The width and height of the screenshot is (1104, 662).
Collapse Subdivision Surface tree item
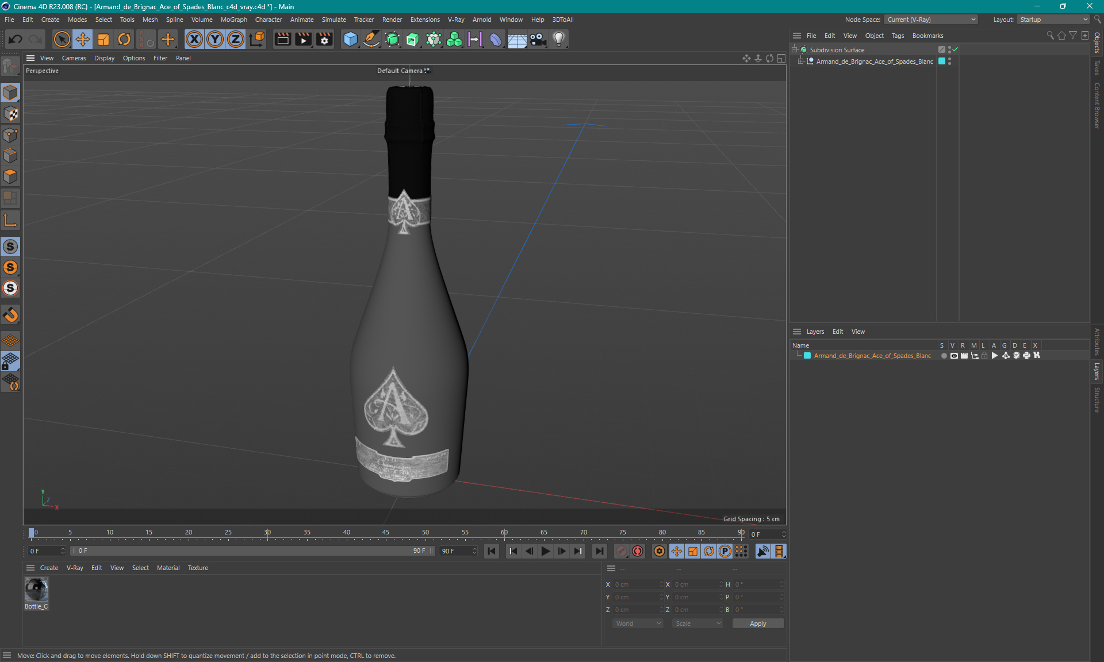pos(795,50)
